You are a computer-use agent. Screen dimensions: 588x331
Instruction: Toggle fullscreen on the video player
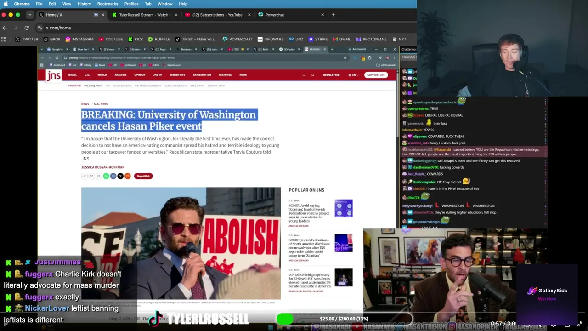580,324
